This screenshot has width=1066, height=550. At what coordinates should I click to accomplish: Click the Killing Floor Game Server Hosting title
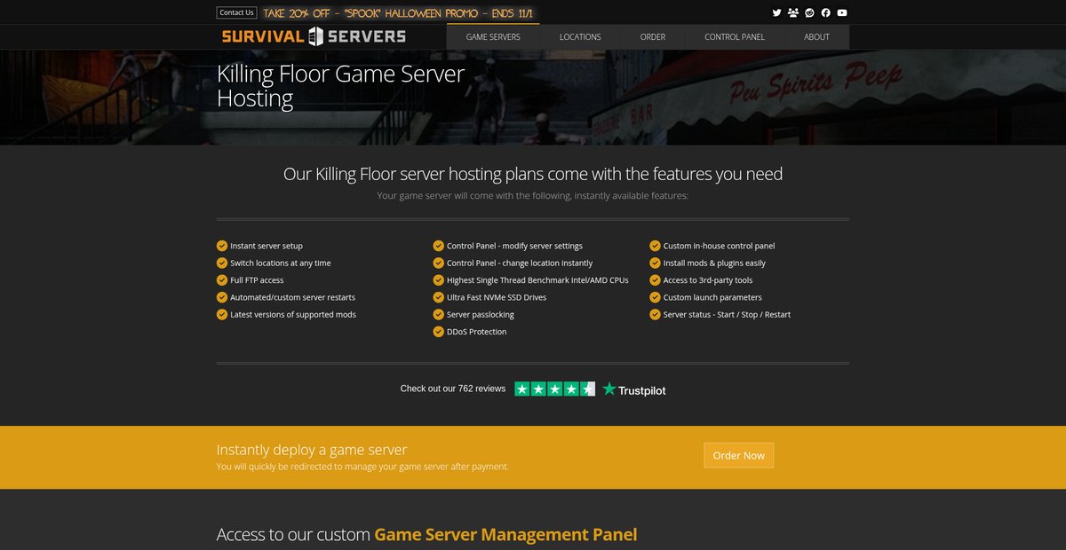340,85
